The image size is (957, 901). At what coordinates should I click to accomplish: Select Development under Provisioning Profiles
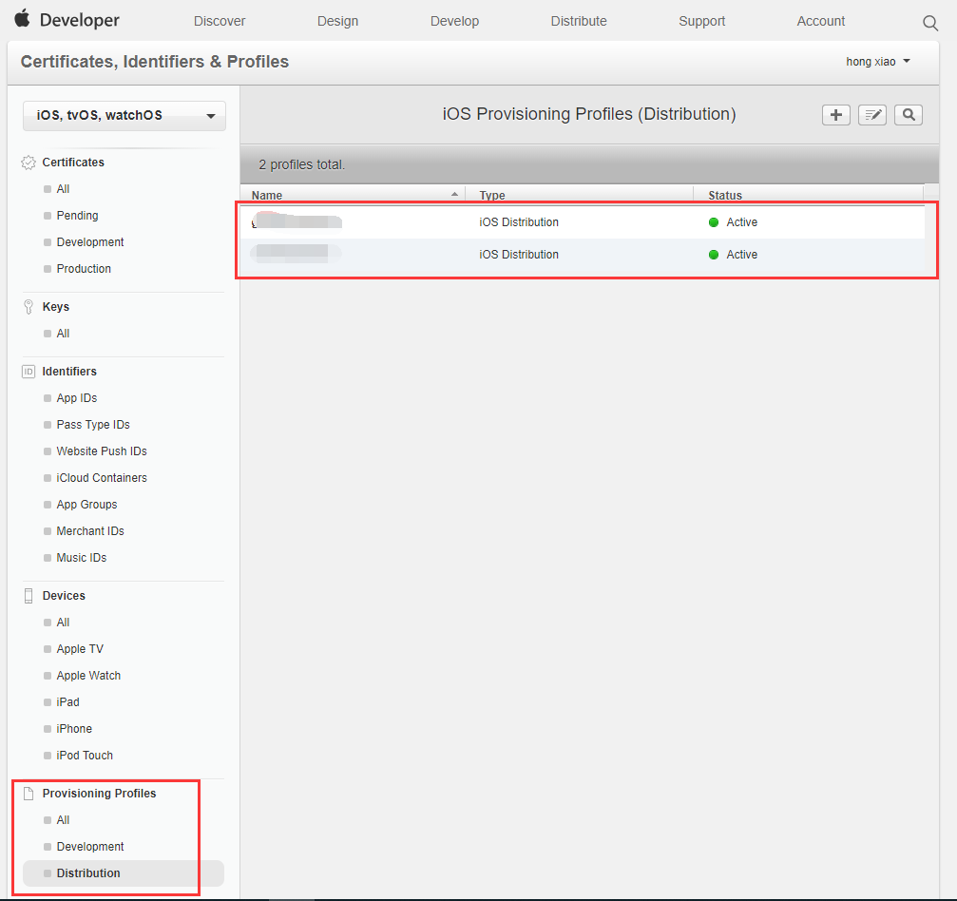90,847
